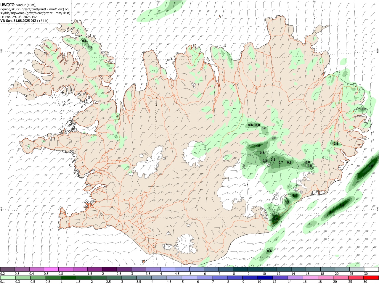
Task: Click the lower blue swatch labeled 7
Action: tap(220, 278)
